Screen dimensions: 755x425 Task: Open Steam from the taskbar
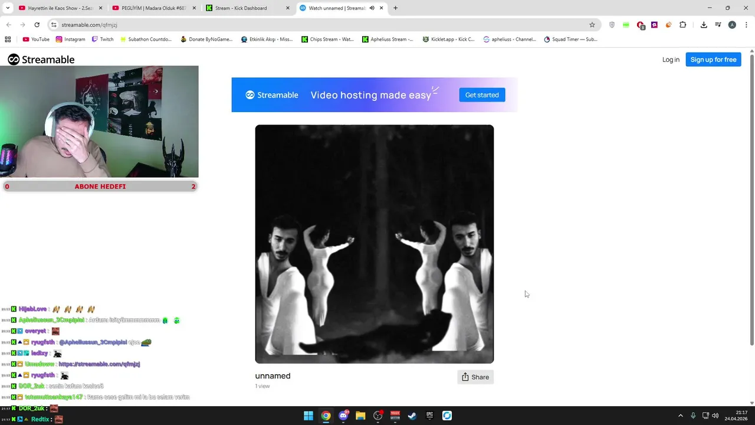click(x=412, y=416)
